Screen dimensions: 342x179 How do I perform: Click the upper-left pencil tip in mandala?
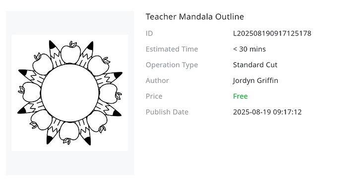click(x=53, y=46)
